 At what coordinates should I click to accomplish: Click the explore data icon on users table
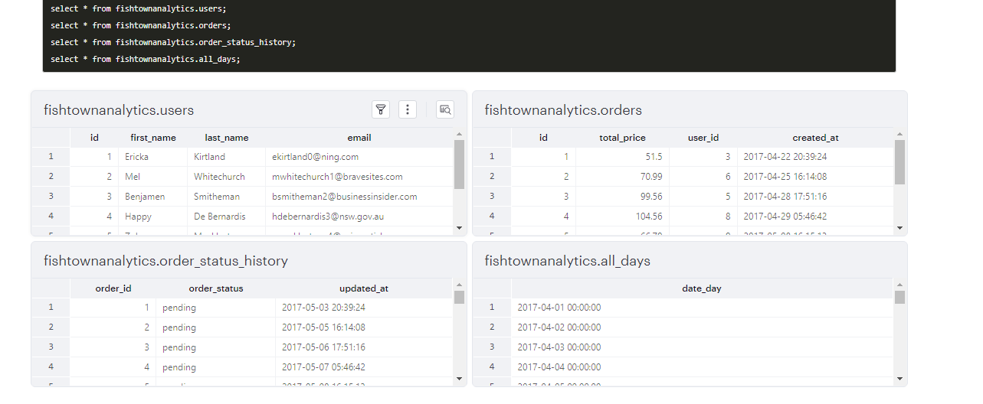(445, 109)
